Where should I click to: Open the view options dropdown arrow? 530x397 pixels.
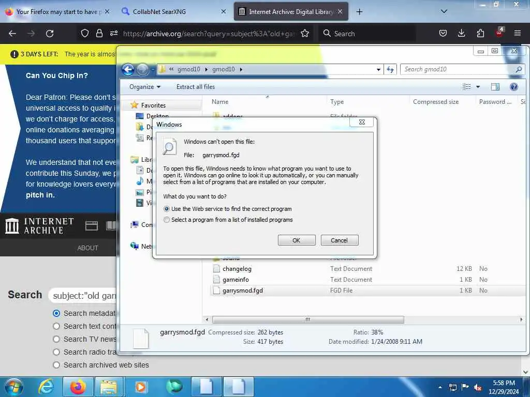(x=478, y=87)
